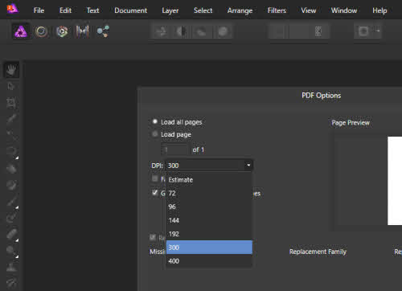This screenshot has width=402, height=291.
Task: Choose 144 in the DPI list
Action: click(x=209, y=220)
